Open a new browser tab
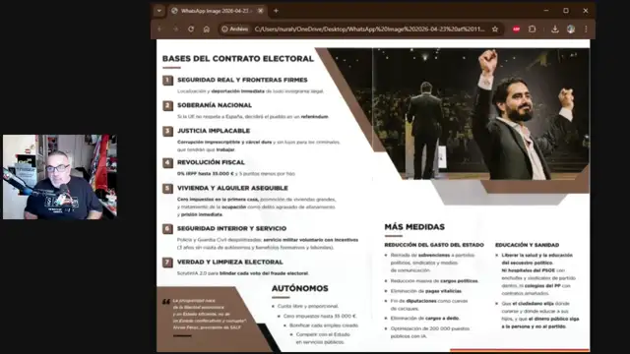630x354 pixels. click(x=276, y=11)
